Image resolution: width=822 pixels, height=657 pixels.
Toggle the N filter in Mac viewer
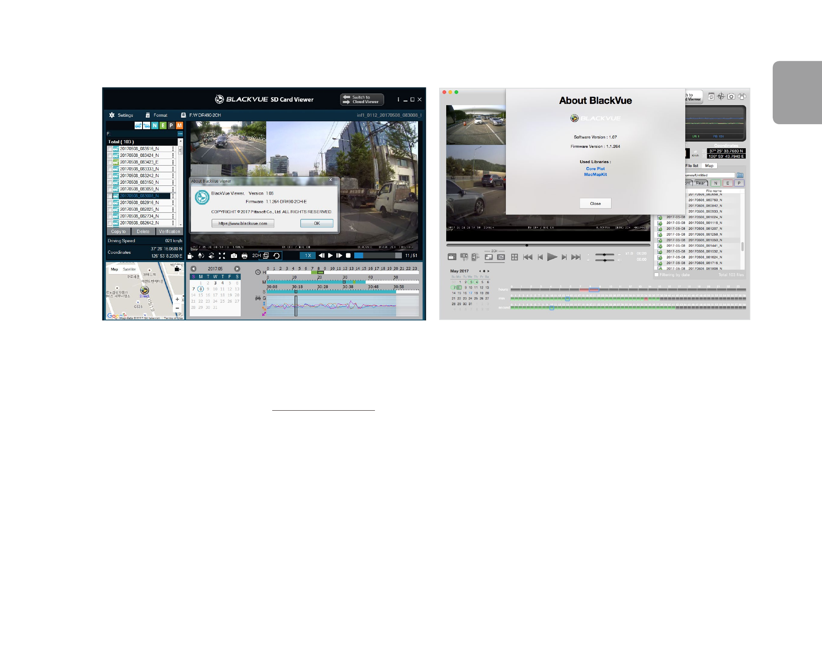point(716,183)
